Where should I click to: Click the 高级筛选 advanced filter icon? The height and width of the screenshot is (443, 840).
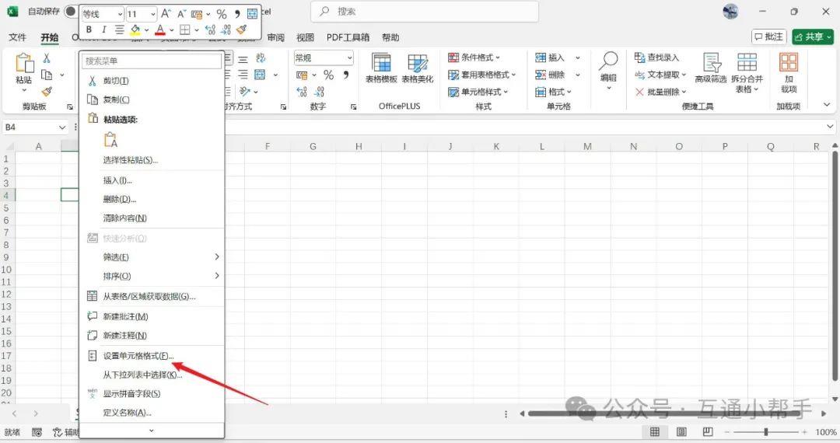coord(710,68)
